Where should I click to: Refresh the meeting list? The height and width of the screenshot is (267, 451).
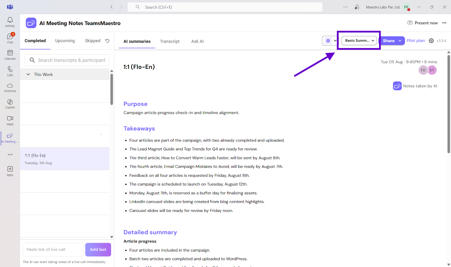pos(107,41)
